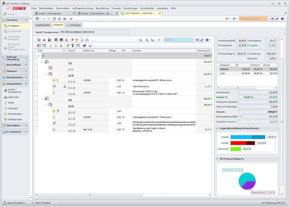This screenshot has width=290, height=207.
Task: Click the shopping cart icon
Action: coord(84,45)
